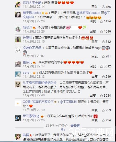Like saysm's comment with 249 likes
The height and width of the screenshot is (142, 116).
pos(103,77)
